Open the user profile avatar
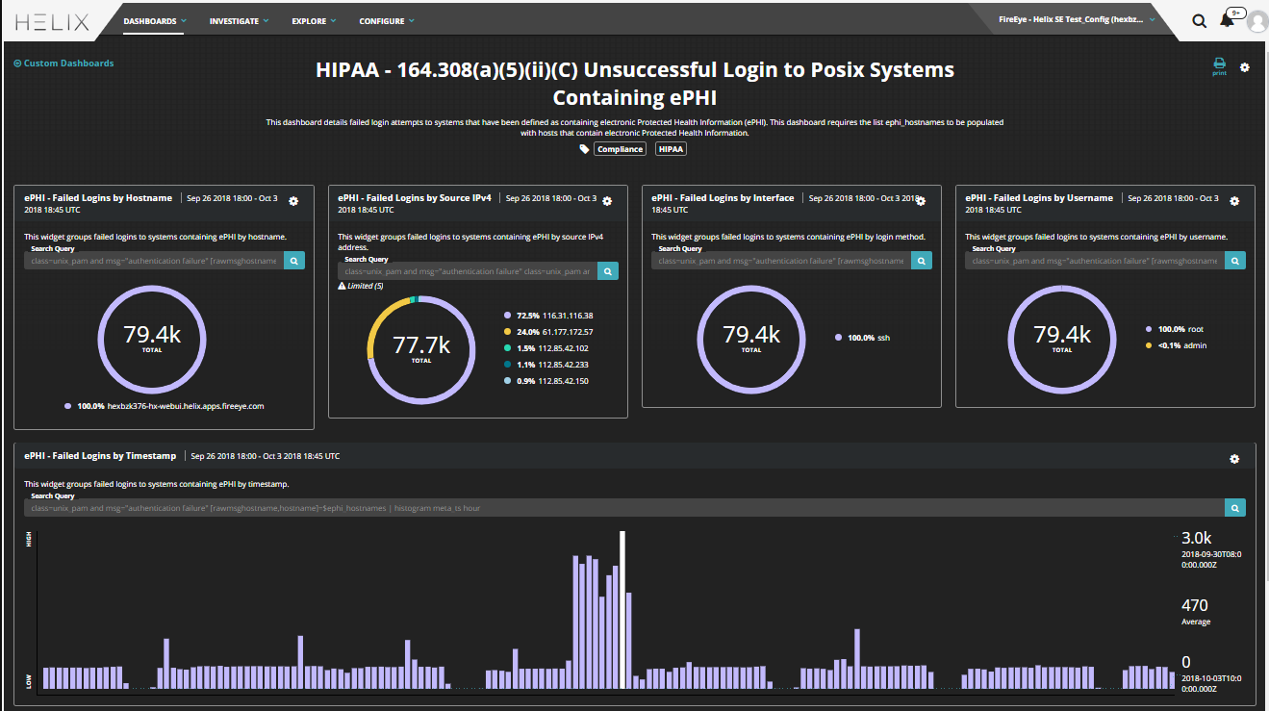The width and height of the screenshot is (1269, 711). coord(1256,22)
